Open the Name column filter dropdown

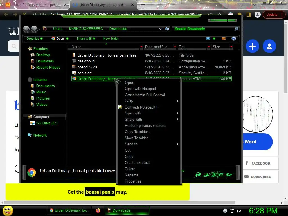pos(141,47)
